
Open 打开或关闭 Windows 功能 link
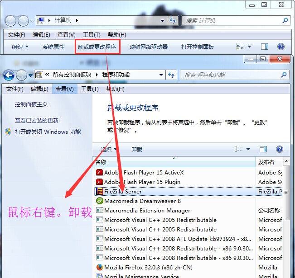(48, 132)
